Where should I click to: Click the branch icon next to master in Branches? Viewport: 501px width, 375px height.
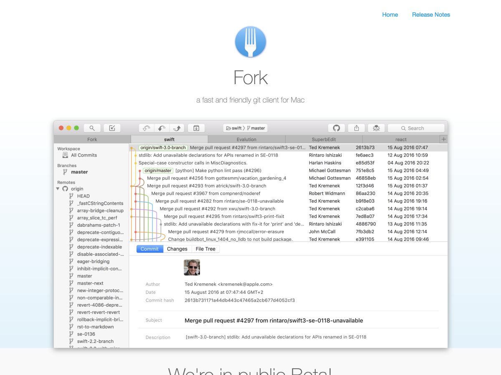[65, 172]
